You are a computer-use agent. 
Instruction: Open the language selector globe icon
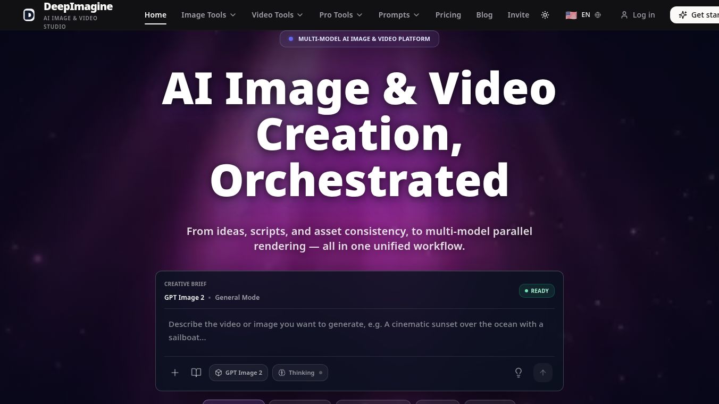coord(598,15)
